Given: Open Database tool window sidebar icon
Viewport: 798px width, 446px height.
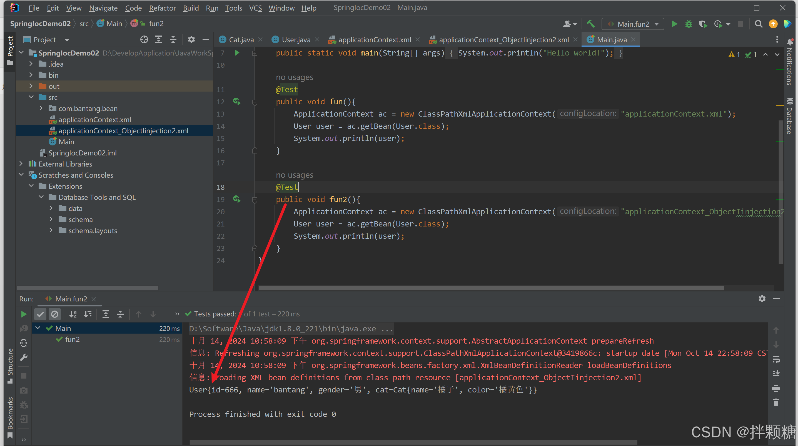Looking at the screenshot, I should (789, 116).
